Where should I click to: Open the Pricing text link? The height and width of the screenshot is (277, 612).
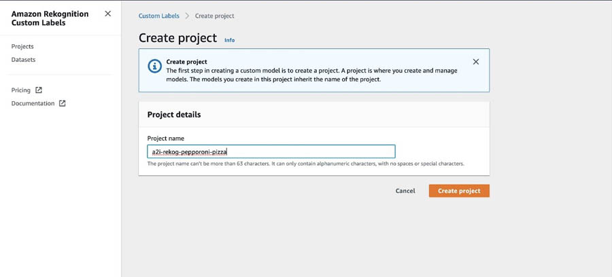click(x=20, y=90)
